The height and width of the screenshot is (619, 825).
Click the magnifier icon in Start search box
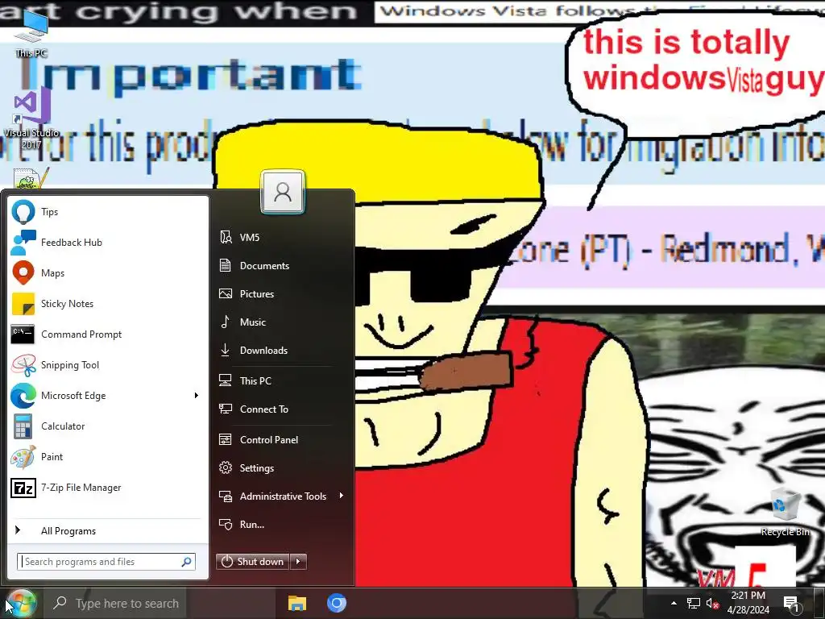186,562
